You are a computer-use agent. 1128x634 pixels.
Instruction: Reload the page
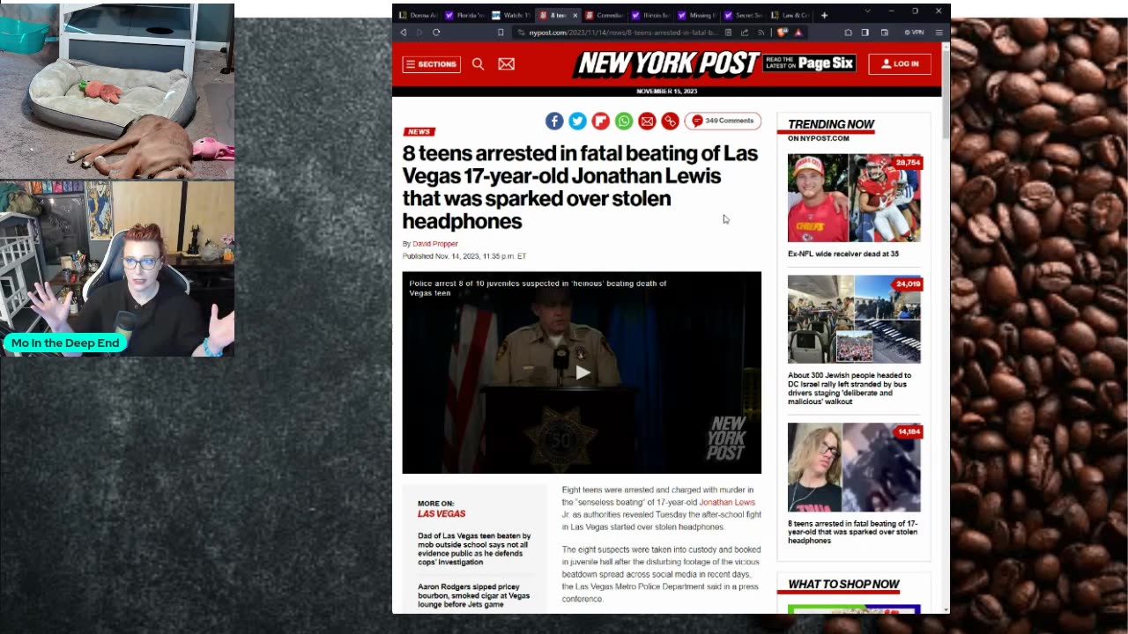point(436,33)
